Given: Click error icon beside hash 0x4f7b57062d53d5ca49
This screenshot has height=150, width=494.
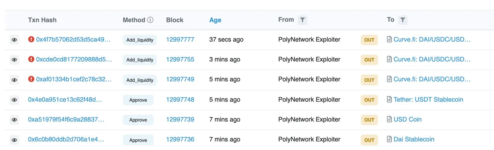Looking at the screenshot, I should point(31,39).
